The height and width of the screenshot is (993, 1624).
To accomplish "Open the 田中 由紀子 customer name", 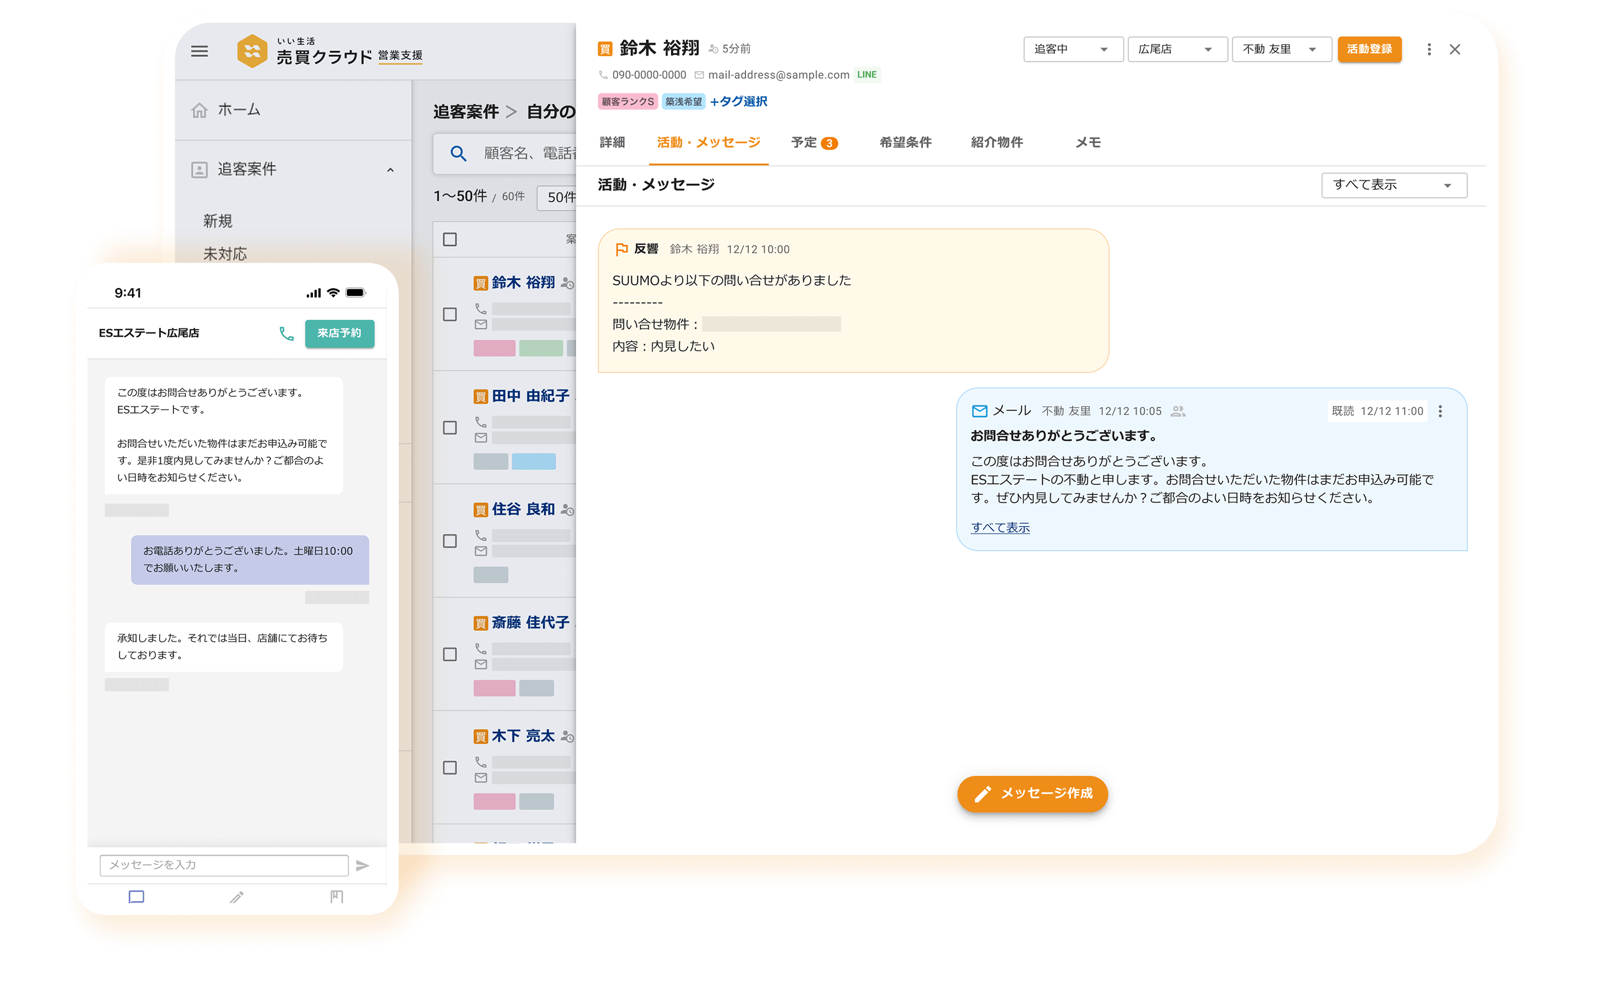I will pyautogui.click(x=531, y=396).
